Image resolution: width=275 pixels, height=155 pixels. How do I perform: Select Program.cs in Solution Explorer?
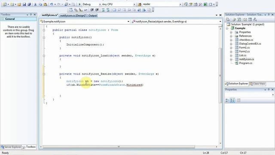pyautogui.click(x=245, y=63)
